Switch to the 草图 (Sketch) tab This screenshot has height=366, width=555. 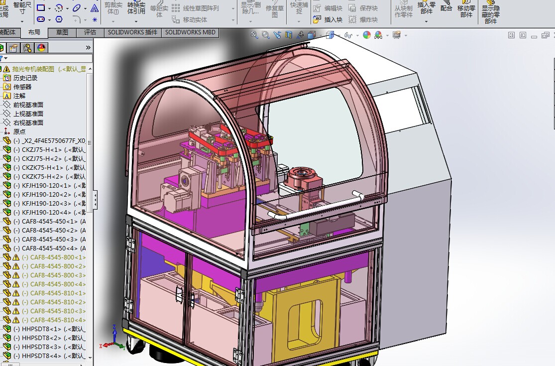(62, 32)
